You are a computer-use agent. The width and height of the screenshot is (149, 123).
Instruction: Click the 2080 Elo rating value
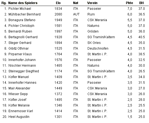click(58, 14)
